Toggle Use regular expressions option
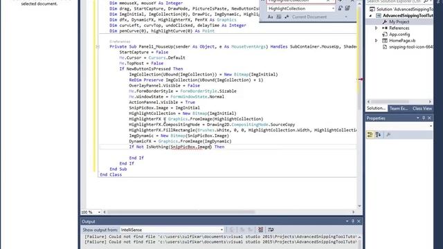Viewport: 443px width, 249px height. tap(287, 17)
